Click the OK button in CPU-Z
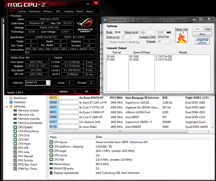 86,92
